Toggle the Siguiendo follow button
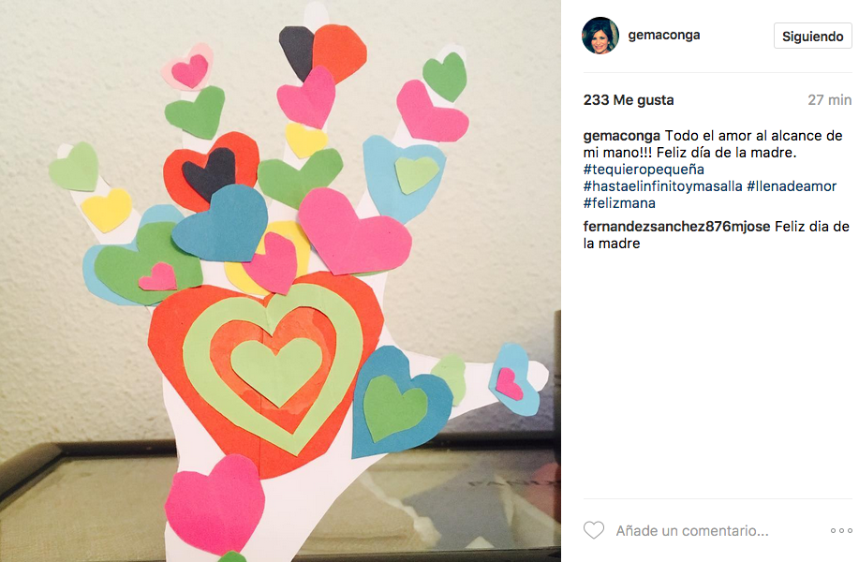 click(x=812, y=37)
